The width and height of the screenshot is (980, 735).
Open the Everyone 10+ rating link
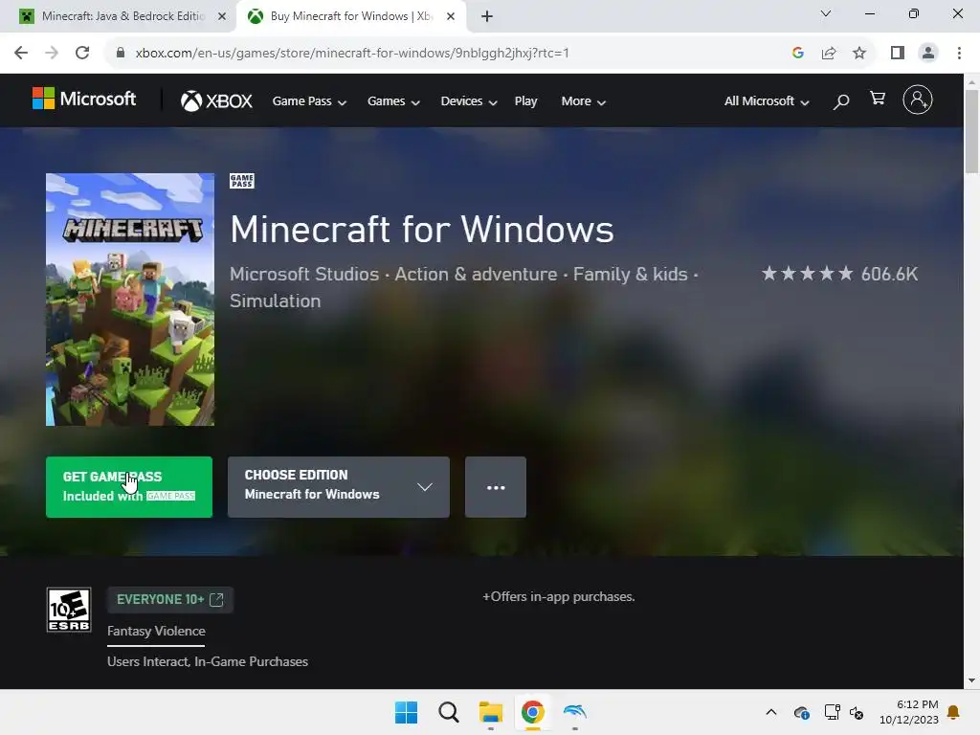click(170, 599)
